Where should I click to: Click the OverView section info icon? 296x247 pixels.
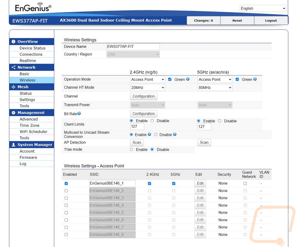click(14, 42)
